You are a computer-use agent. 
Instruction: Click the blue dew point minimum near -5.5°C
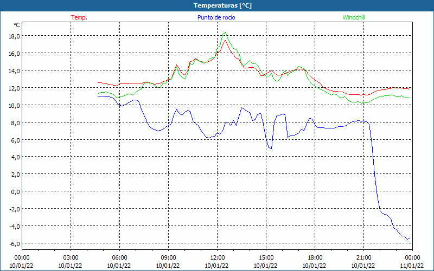pyautogui.click(x=407, y=239)
